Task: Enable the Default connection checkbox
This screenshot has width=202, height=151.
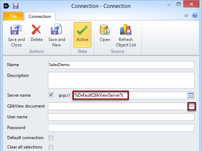Action: 51,138
